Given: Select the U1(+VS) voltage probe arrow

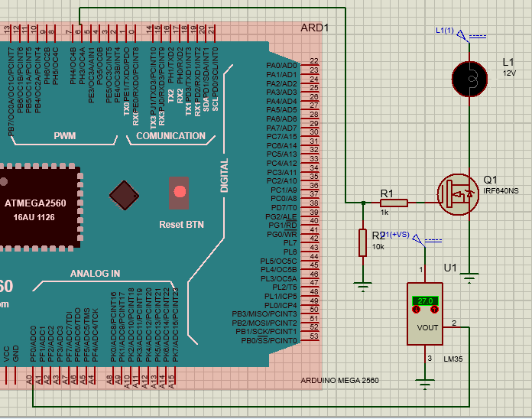Looking at the screenshot, I should click(418, 240).
